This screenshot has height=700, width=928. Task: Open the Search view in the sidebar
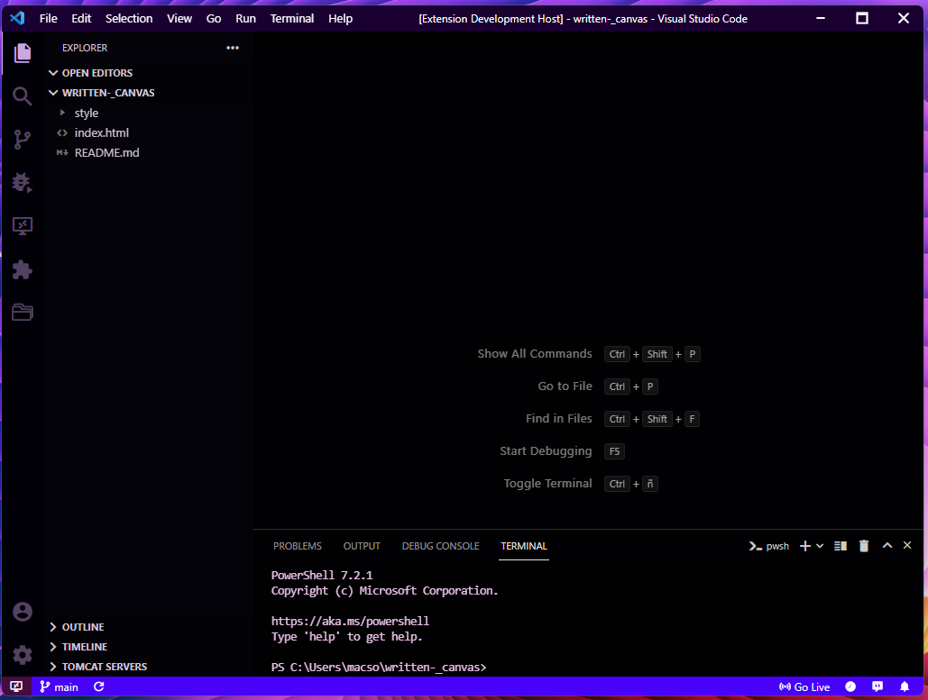[x=22, y=95]
